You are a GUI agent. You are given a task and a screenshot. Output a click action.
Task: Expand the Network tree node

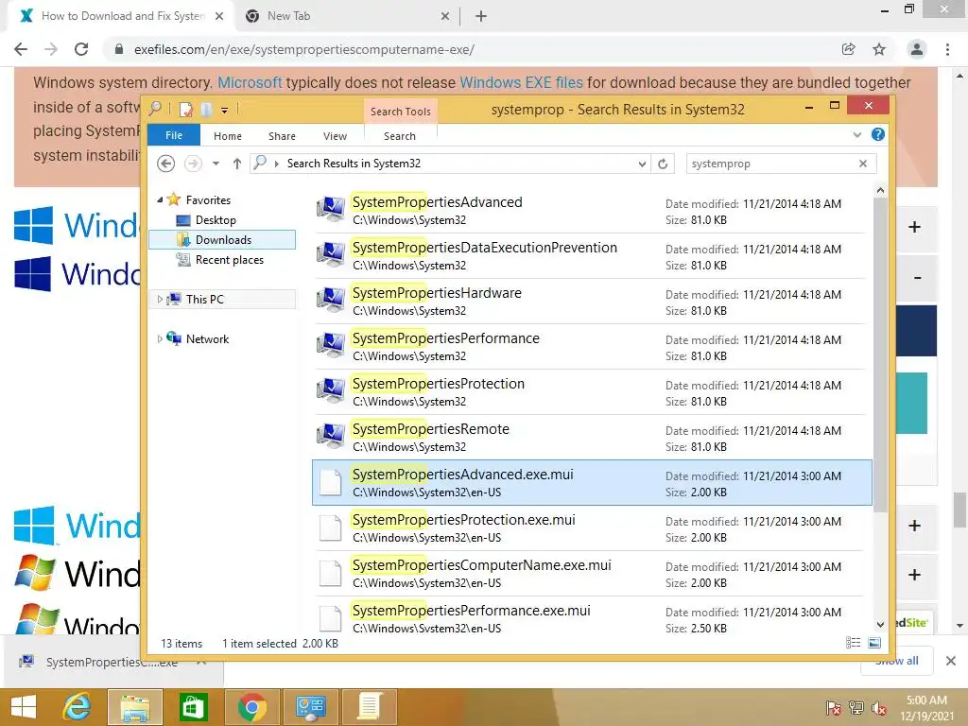point(160,339)
